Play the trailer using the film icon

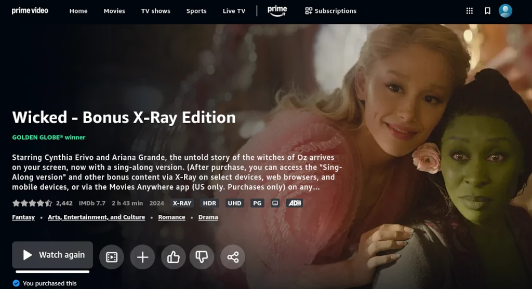(x=112, y=257)
